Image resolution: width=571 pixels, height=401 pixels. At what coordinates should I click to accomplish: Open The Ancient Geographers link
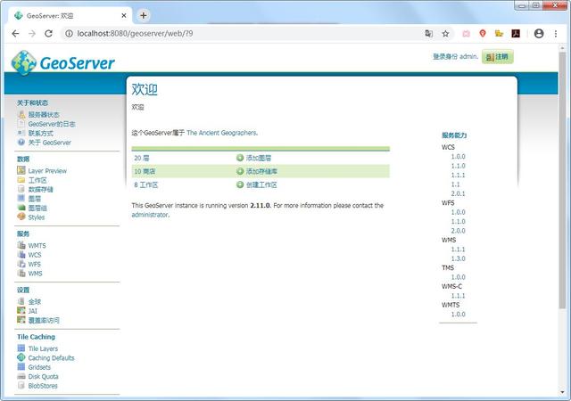click(222, 133)
